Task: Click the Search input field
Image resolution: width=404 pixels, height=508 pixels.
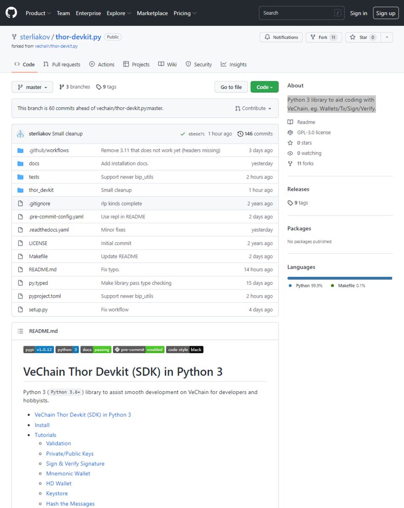Action: [x=301, y=13]
